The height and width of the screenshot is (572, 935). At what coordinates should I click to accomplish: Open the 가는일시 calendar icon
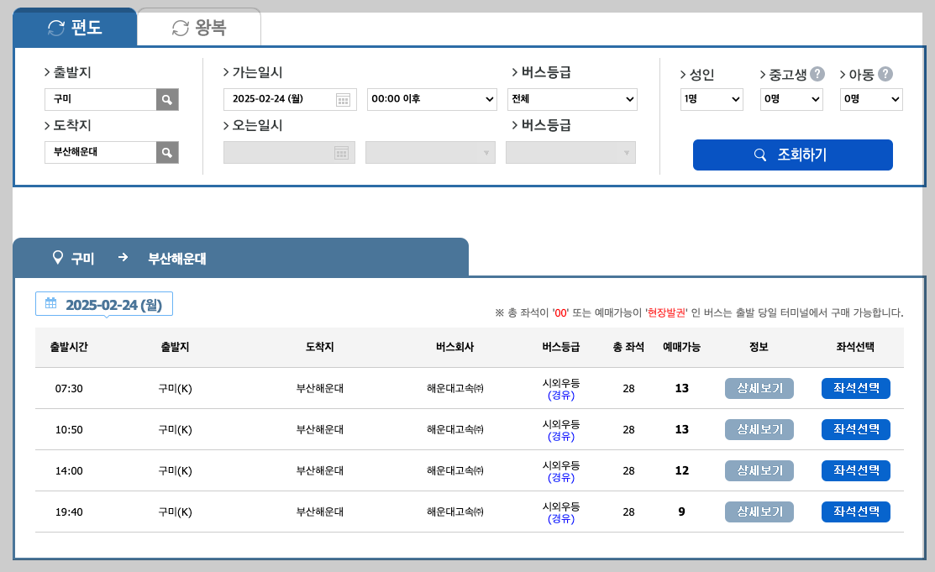click(344, 98)
